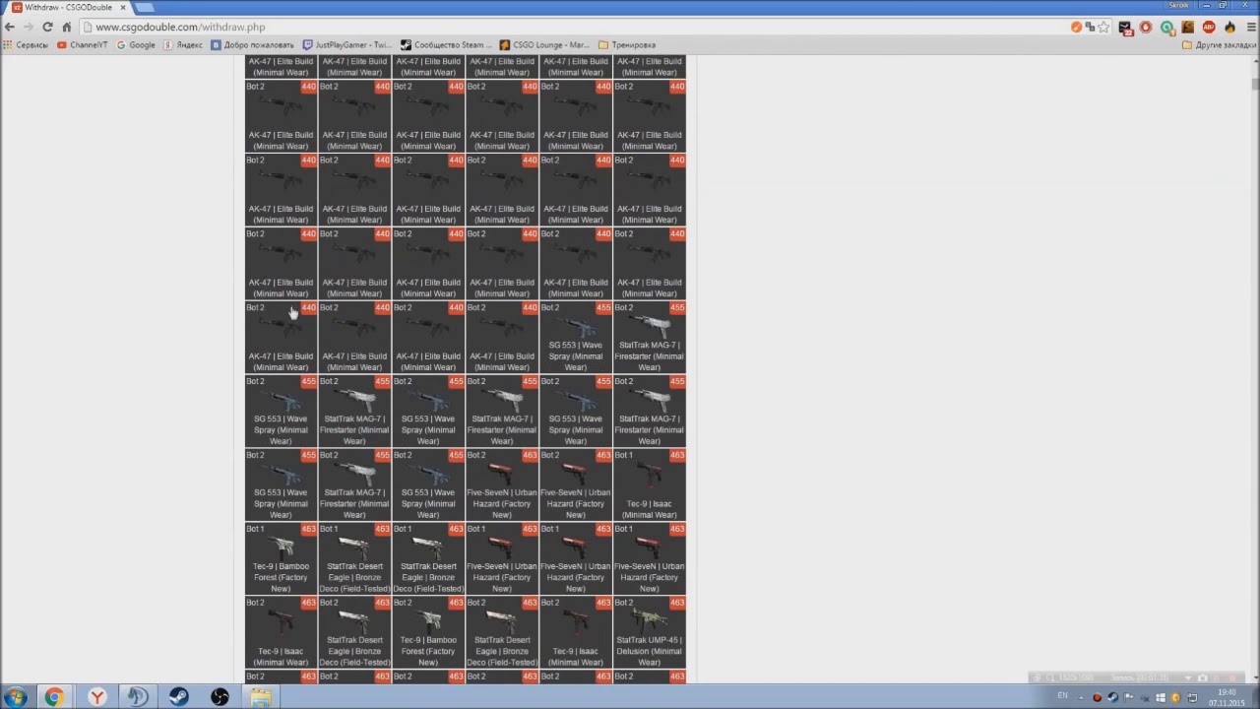Open the green circle extension with badge
This screenshot has width=1260, height=709.
point(1166,28)
